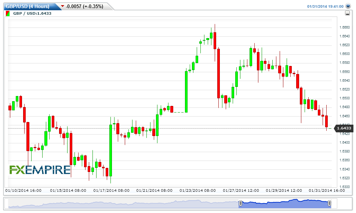The height and width of the screenshot is (213, 356).
Task: Click the highlighted range in overview navigator
Action: (285, 203)
